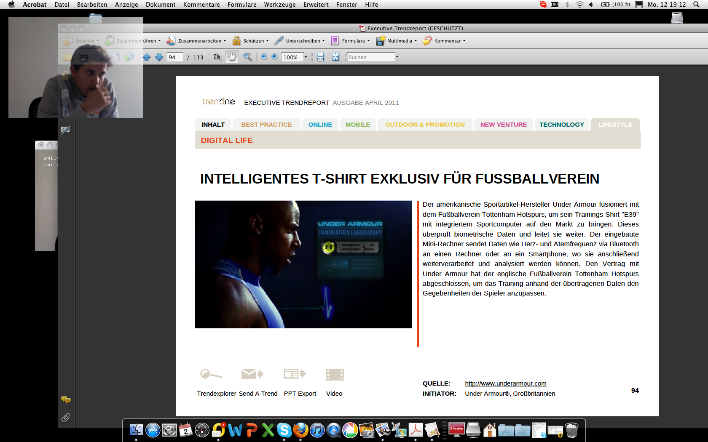Screen dimensions: 708x442
Task: Open the Datei menu
Action: click(x=62, y=5)
